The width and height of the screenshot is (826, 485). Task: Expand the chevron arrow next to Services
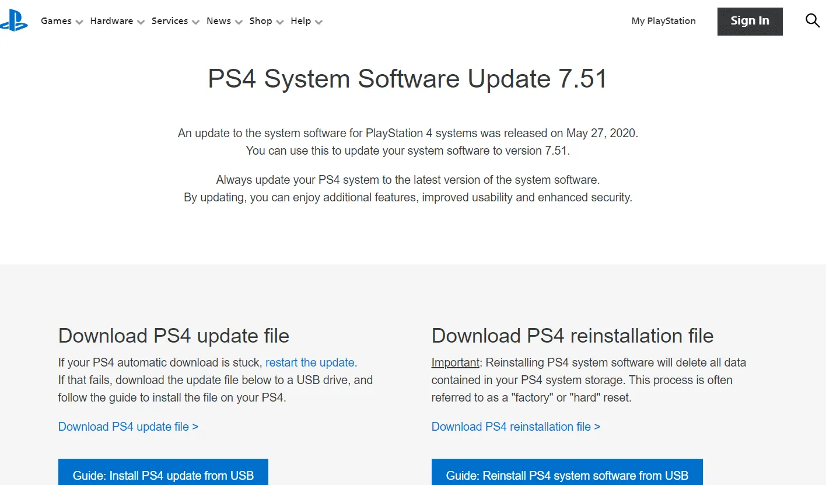click(x=195, y=22)
